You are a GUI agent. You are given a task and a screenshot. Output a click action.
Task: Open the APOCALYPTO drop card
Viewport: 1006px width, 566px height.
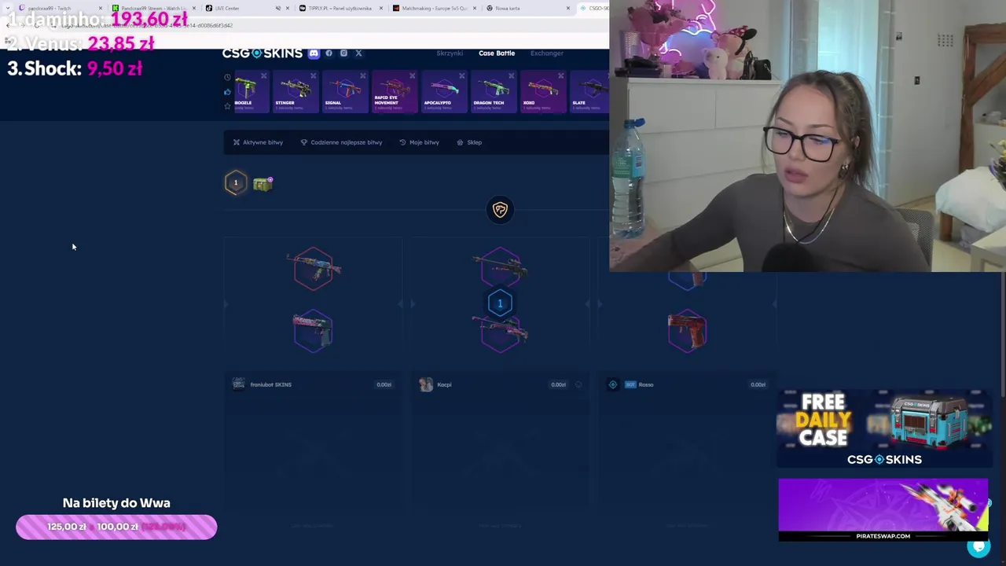tap(443, 92)
